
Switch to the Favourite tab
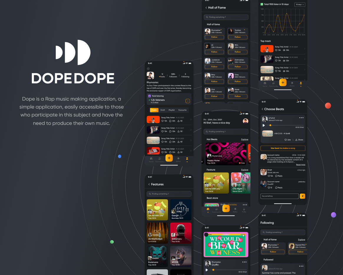(x=182, y=110)
